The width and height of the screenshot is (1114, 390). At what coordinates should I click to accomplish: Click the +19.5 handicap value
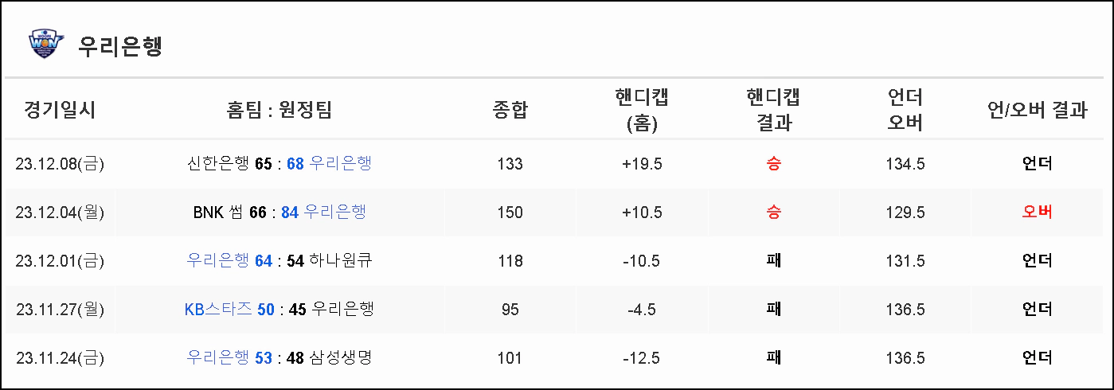642,164
